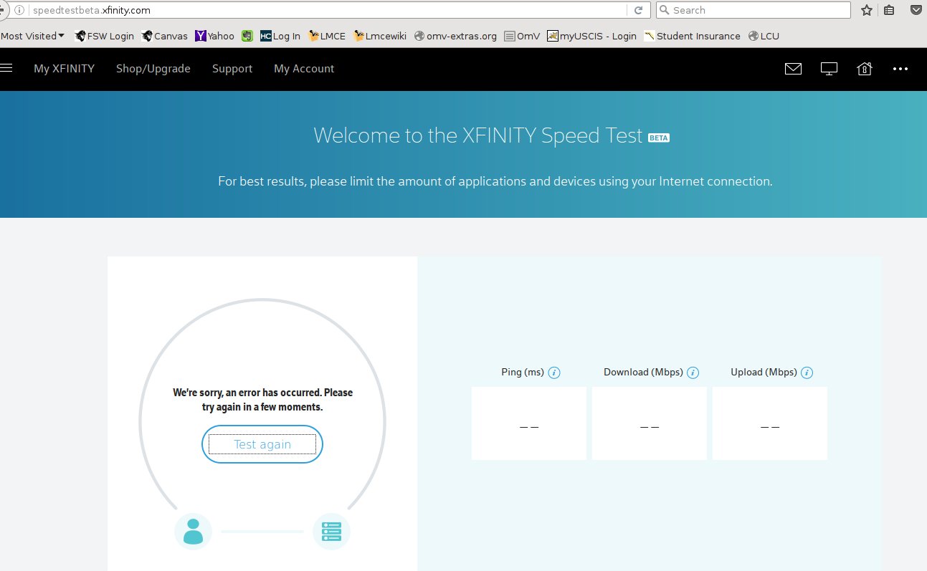
Task: Click the Upload (Mbps) label
Action: [x=764, y=373]
